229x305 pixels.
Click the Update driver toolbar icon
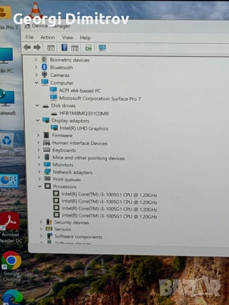coord(88,48)
